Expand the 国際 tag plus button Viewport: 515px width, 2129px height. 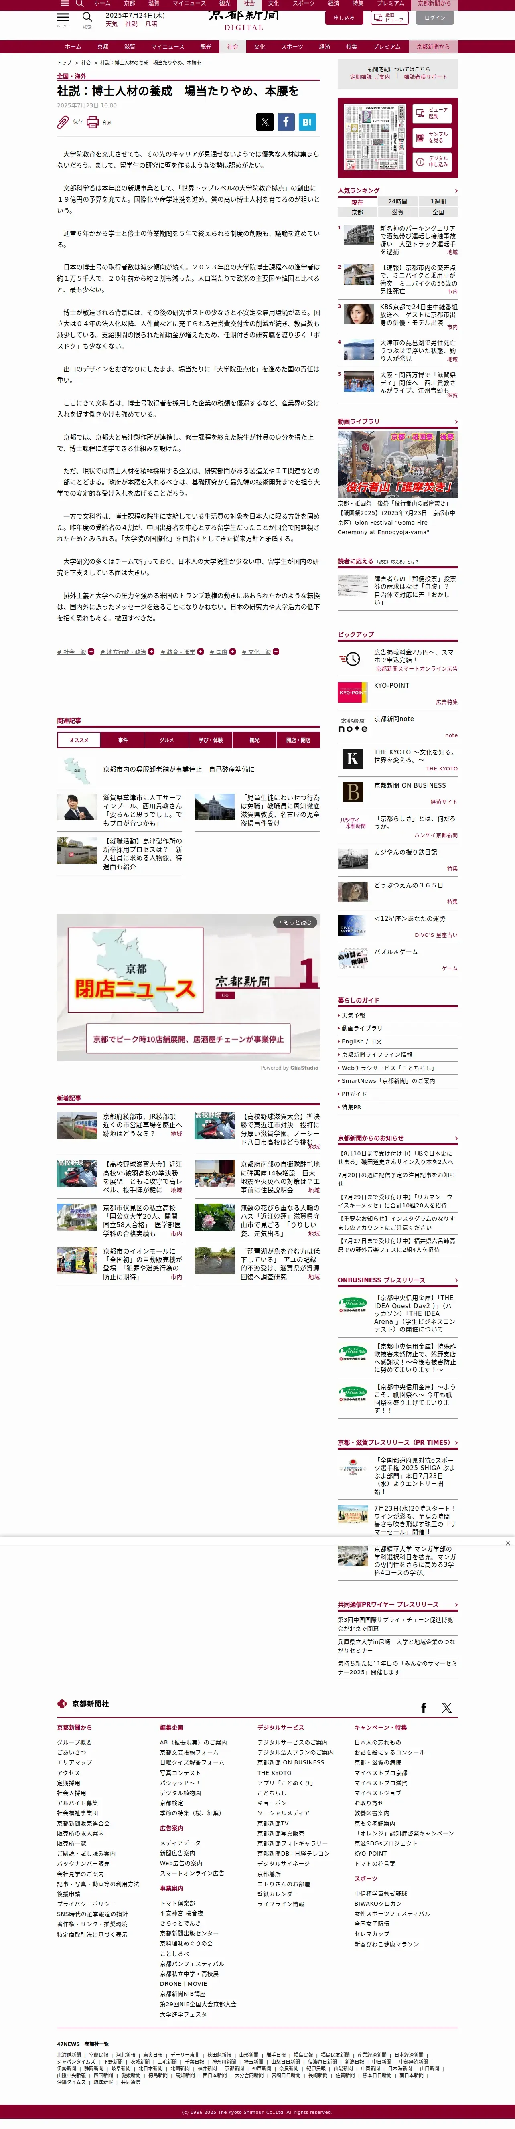coord(232,651)
